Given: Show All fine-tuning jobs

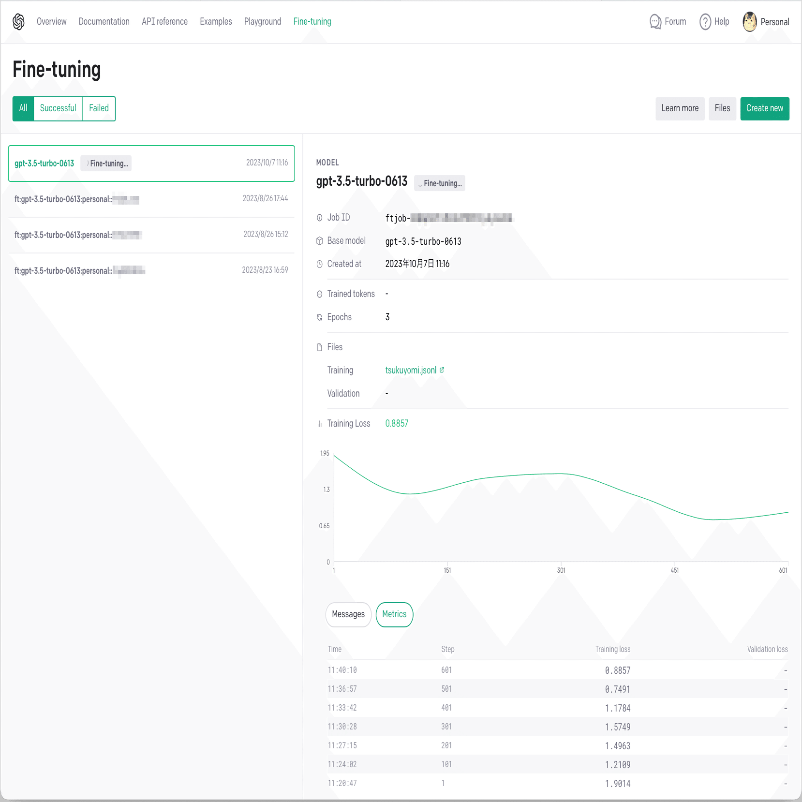Looking at the screenshot, I should pos(23,108).
